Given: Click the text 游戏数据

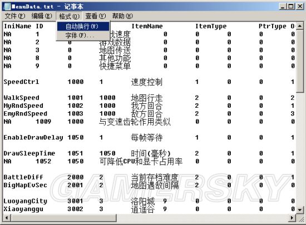Looking at the screenshot, I should [x=115, y=42].
